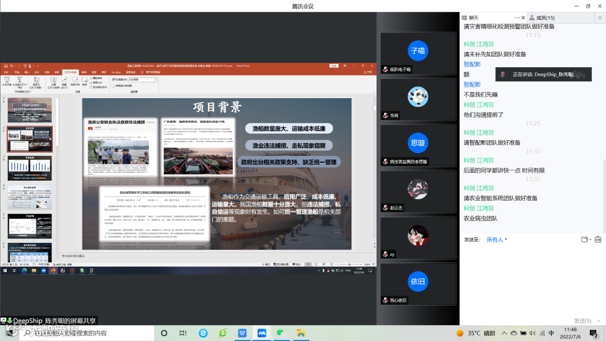Click slide thumbnail pane scrollbar in PowerPoint

coord(58,122)
